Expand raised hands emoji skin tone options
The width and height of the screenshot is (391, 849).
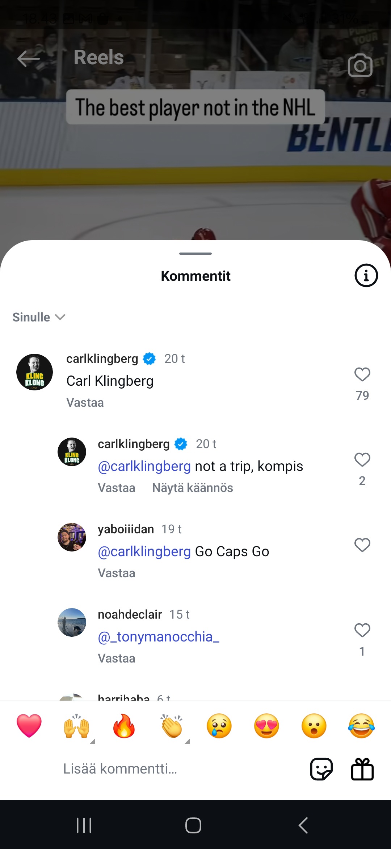click(x=92, y=742)
